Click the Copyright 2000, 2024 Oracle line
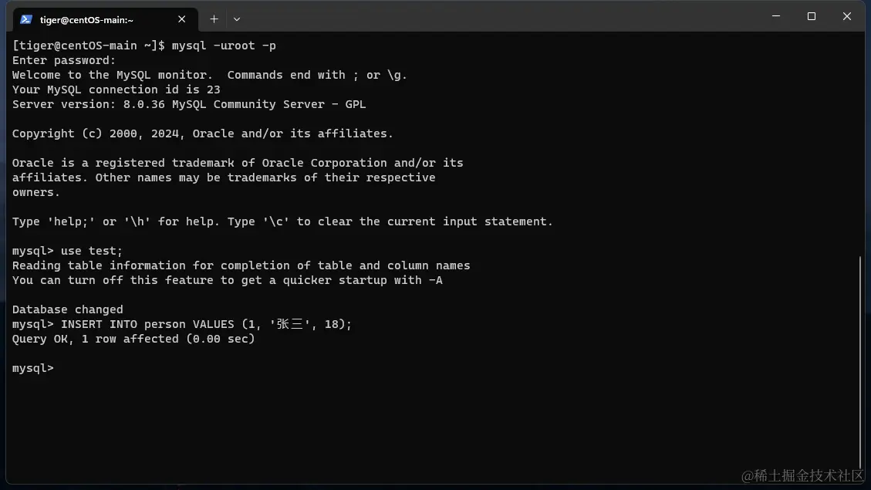Image resolution: width=871 pixels, height=490 pixels. click(203, 134)
